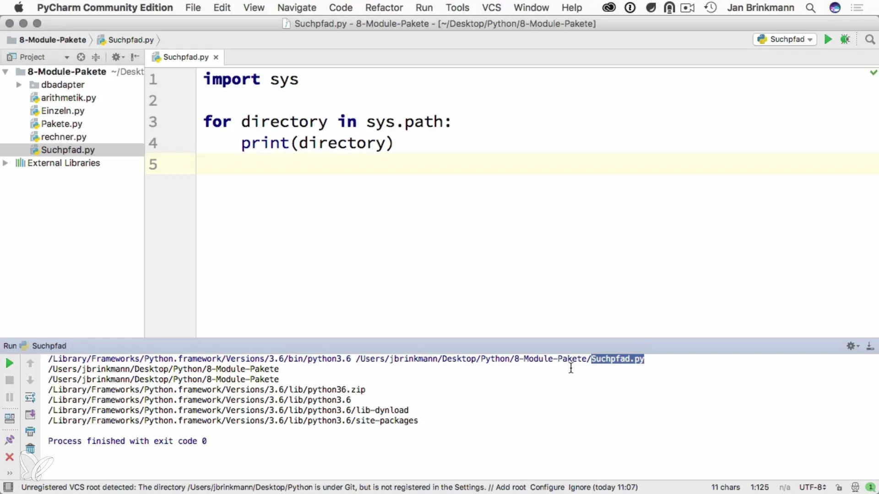Toggle tool window bars status icon
Viewport: 879px width, 494px height.
coord(8,487)
